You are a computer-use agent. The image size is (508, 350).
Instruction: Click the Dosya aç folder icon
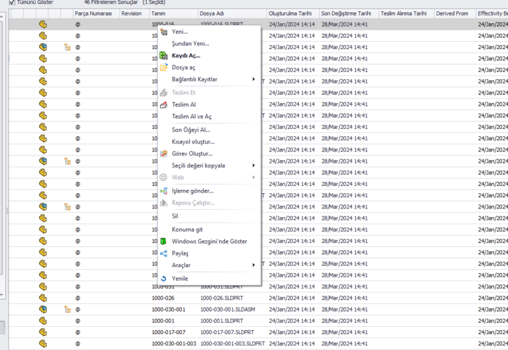click(164, 67)
